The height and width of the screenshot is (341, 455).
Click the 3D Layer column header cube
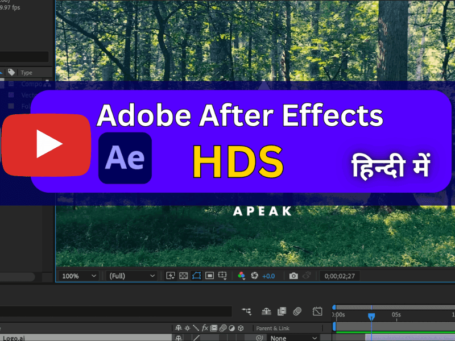pyautogui.click(x=241, y=328)
